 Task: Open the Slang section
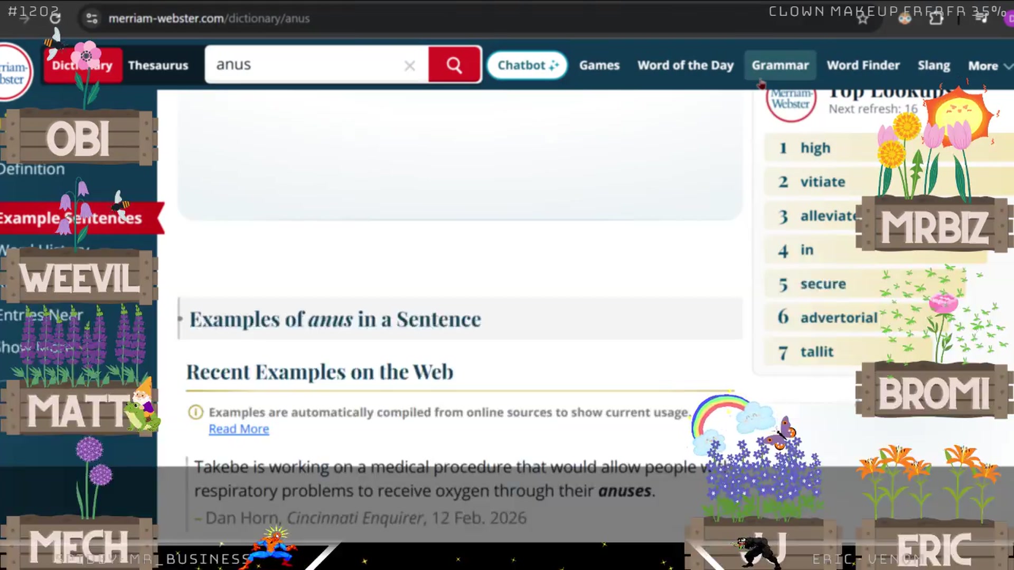(x=934, y=65)
